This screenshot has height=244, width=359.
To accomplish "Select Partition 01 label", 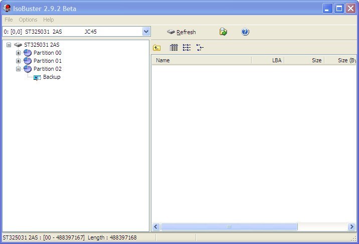I will coord(48,61).
